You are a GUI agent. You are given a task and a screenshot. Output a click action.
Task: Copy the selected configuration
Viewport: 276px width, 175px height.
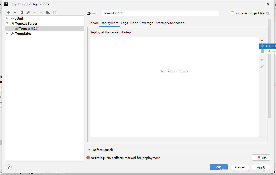(21, 12)
